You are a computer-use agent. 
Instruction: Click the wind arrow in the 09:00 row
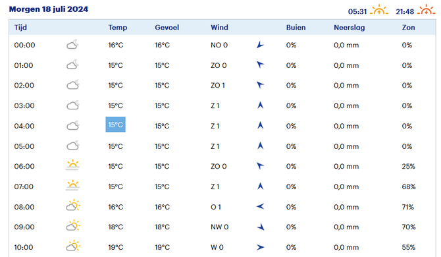pyautogui.click(x=261, y=227)
